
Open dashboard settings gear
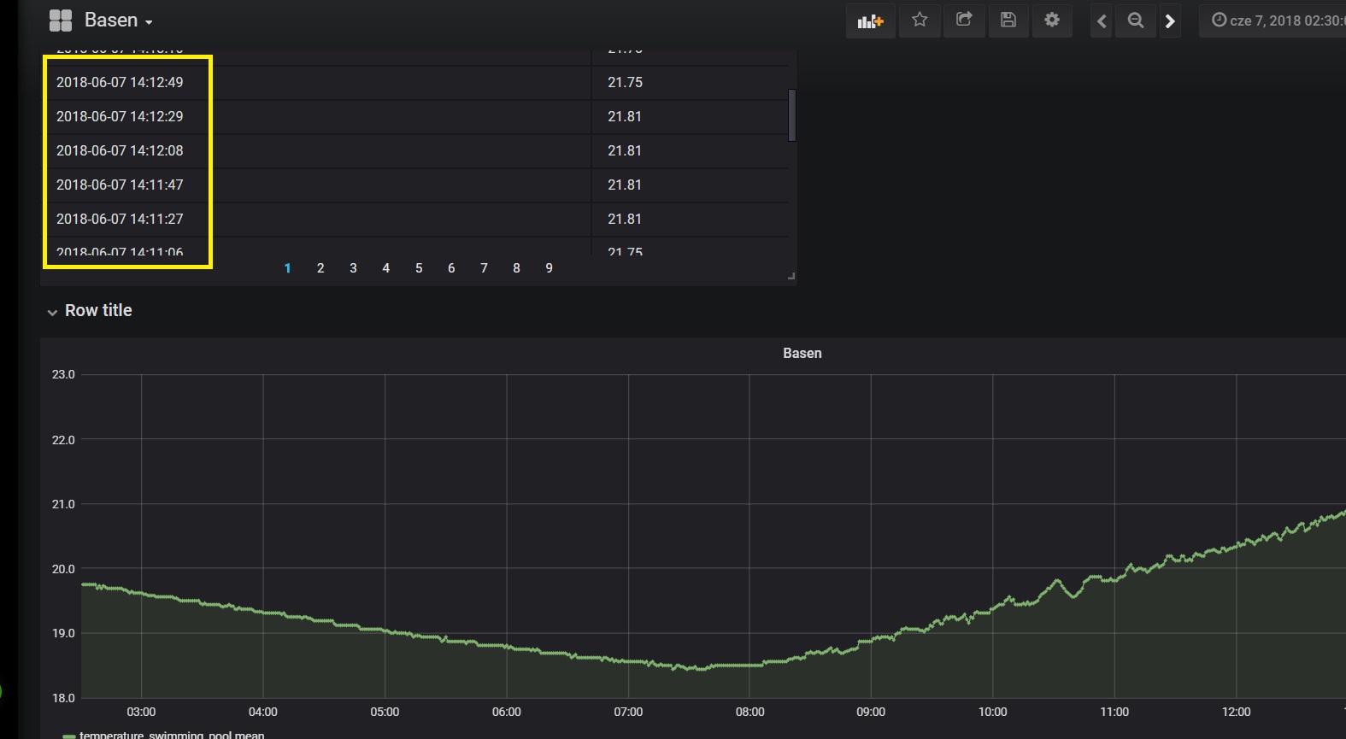coord(1052,20)
